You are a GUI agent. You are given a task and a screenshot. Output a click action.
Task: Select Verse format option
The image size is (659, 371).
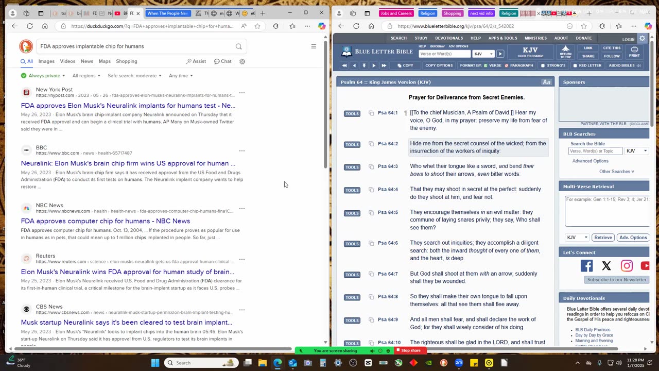pyautogui.click(x=492, y=65)
